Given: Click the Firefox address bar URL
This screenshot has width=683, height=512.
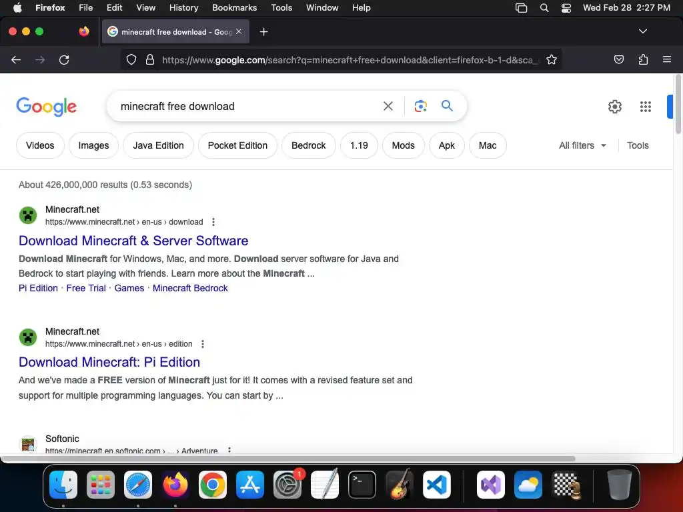Looking at the screenshot, I should (x=351, y=60).
